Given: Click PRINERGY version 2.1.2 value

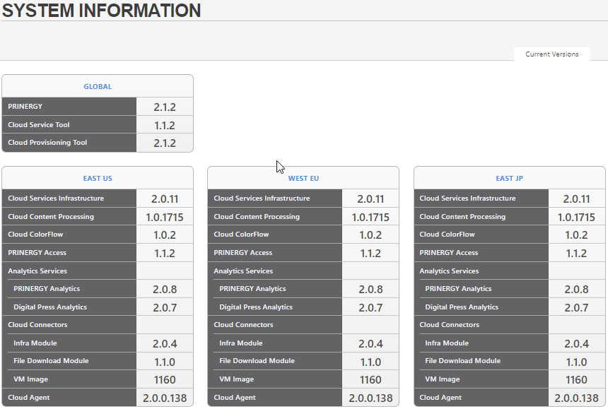Looking at the screenshot, I should point(165,107).
